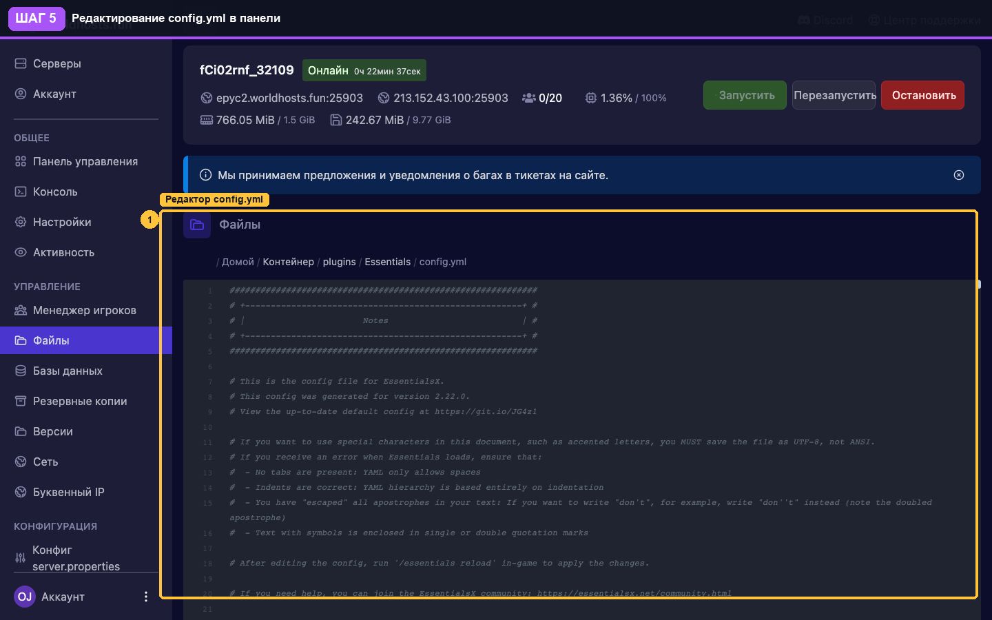Click the Онлайн status badge

tap(364, 70)
